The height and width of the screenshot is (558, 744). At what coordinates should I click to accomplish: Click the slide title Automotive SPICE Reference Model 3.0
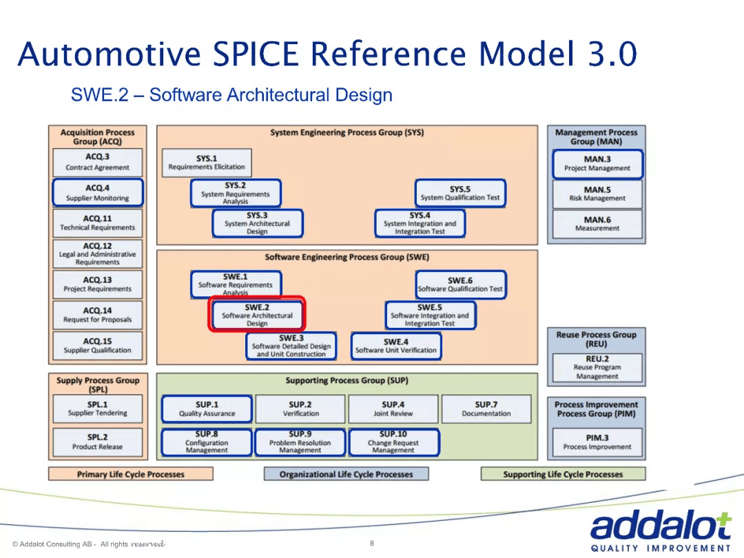pyautogui.click(x=327, y=54)
